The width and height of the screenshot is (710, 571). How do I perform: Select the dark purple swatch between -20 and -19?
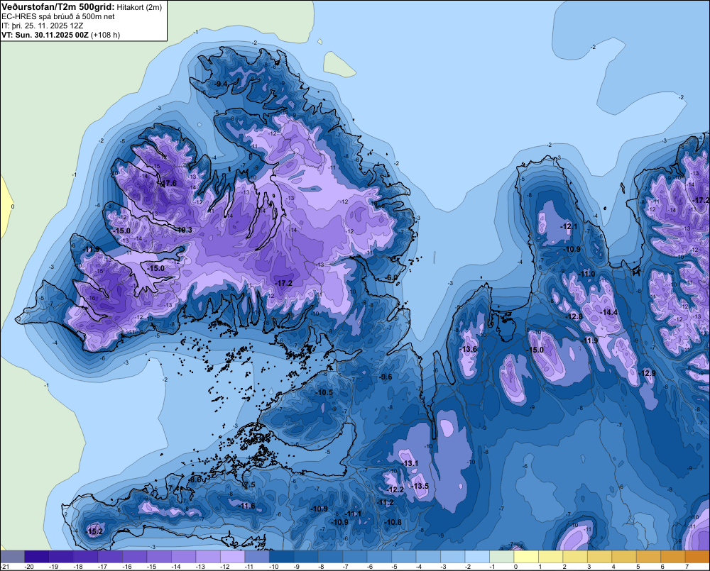tap(37, 557)
